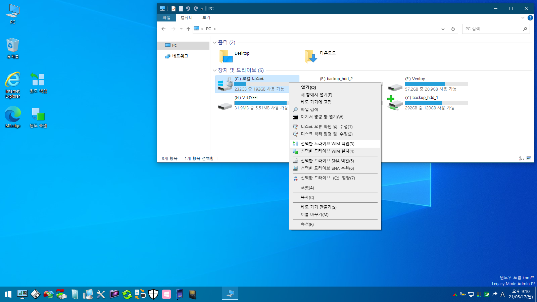Screen dimensions: 537x302
Task: Click the MSedge desktop icon
Action: (13, 117)
